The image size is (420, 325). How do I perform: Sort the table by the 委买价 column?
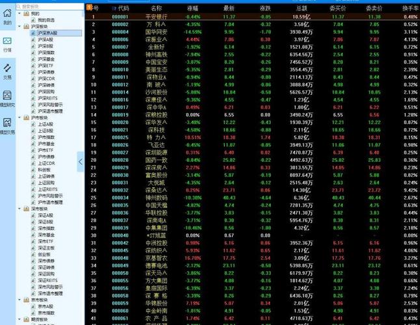(338, 8)
